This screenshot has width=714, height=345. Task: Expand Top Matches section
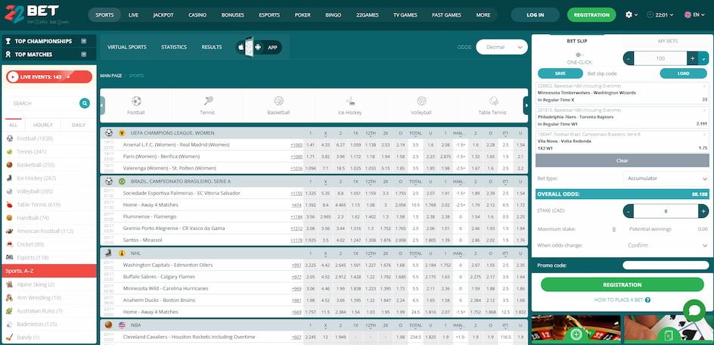(84, 54)
